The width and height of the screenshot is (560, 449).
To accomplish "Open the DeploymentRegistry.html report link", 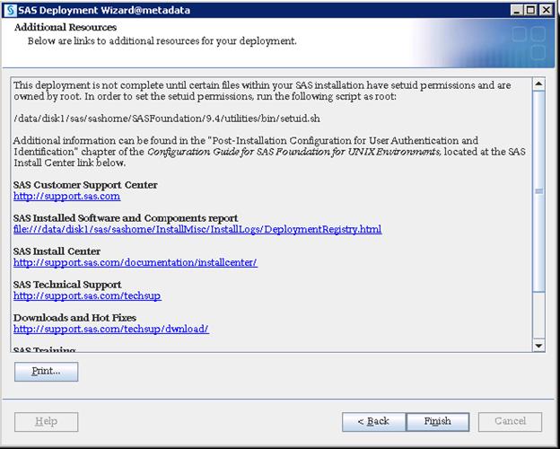I will click(197, 230).
